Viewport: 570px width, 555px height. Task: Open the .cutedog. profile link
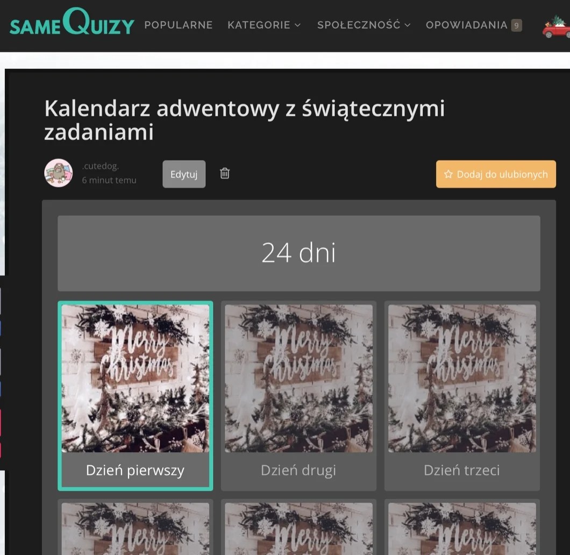[x=101, y=166]
